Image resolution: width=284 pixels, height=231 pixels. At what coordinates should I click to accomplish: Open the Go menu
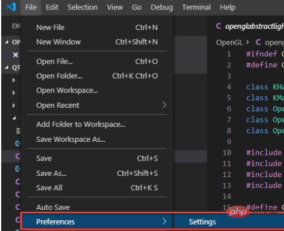(136, 8)
